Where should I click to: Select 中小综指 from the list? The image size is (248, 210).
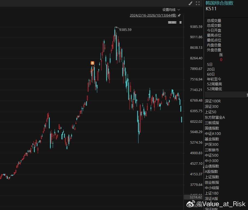[212, 188]
